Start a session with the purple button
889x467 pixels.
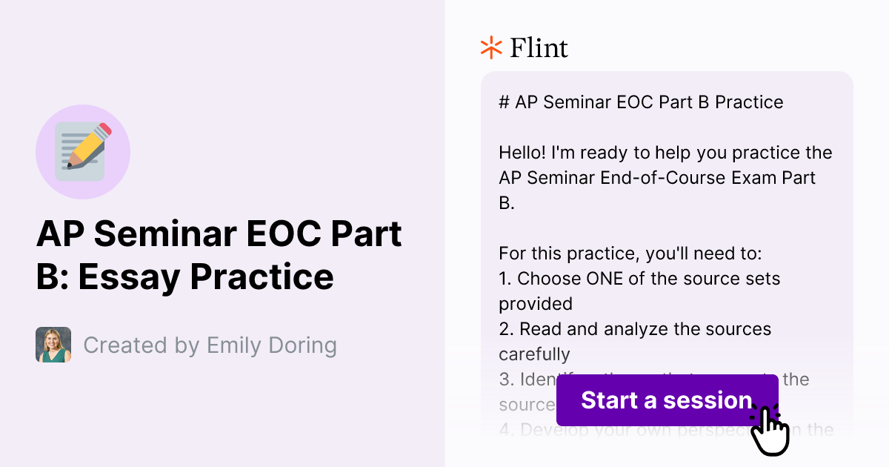pyautogui.click(x=666, y=400)
